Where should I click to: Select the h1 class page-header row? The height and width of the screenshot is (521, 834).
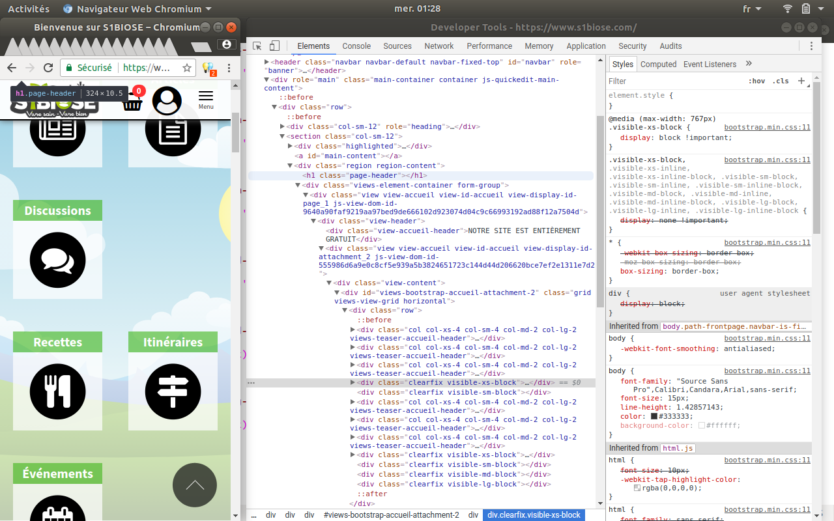click(x=420, y=175)
